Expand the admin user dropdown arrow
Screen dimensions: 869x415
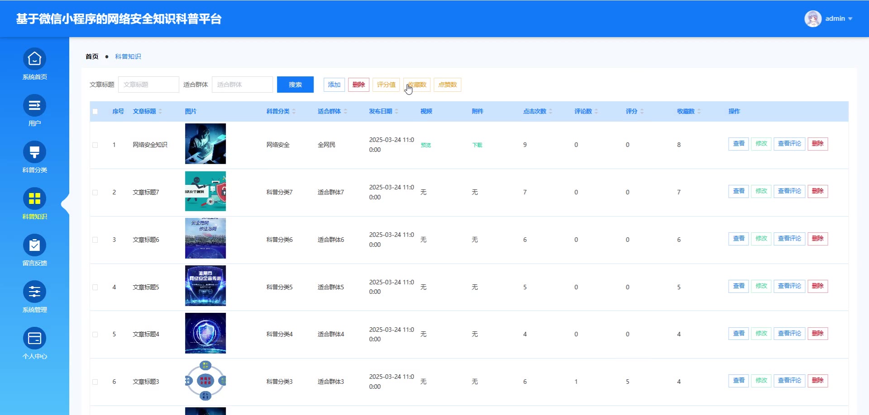pyautogui.click(x=850, y=19)
